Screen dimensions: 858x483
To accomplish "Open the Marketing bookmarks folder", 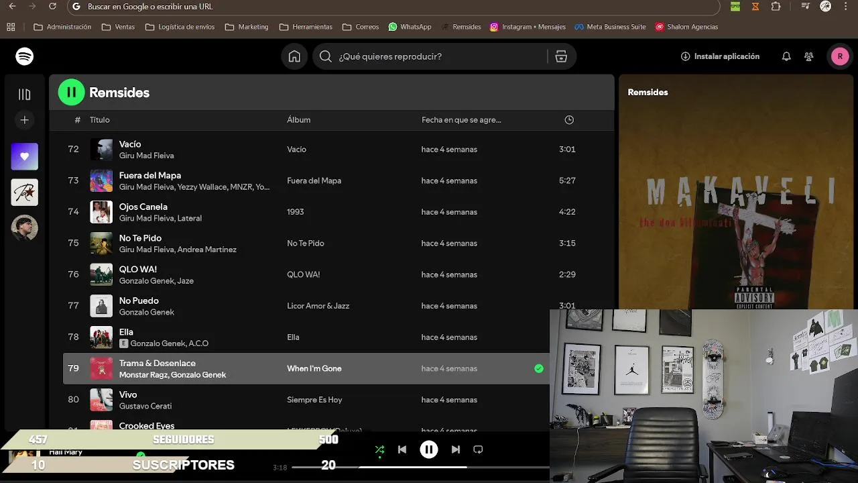I will click(x=247, y=27).
